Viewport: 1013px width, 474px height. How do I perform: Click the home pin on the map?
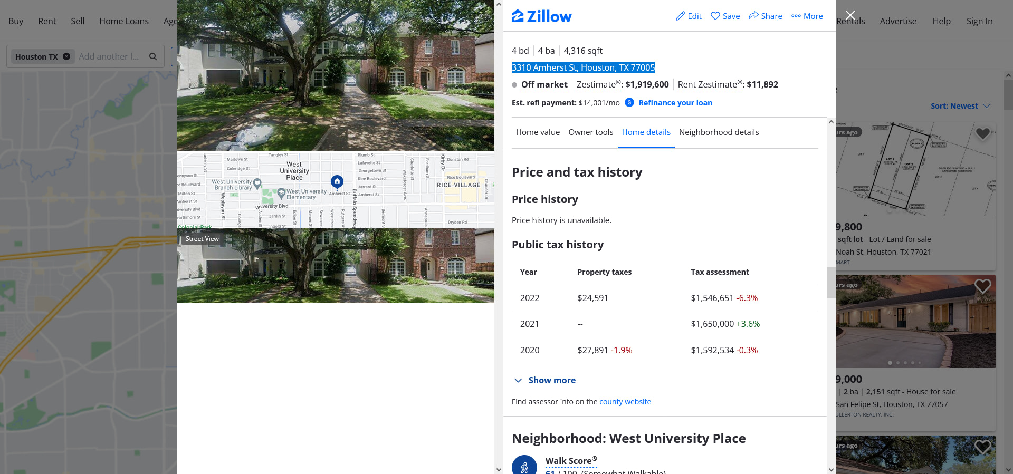coord(337,182)
